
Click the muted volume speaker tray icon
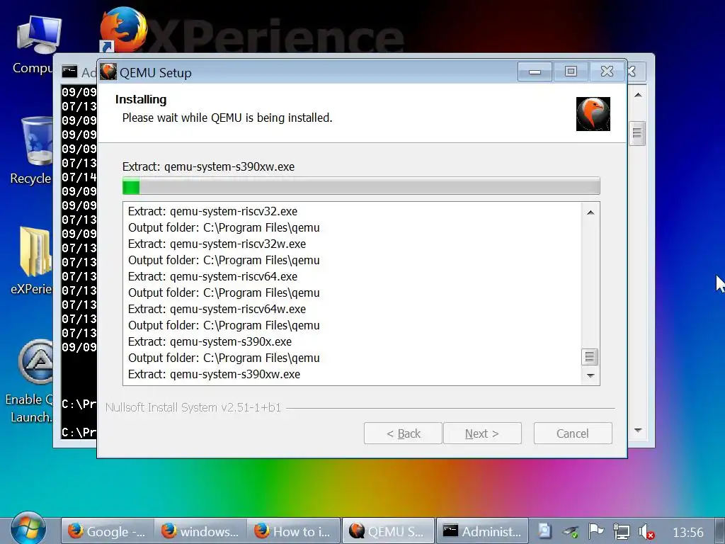click(646, 531)
